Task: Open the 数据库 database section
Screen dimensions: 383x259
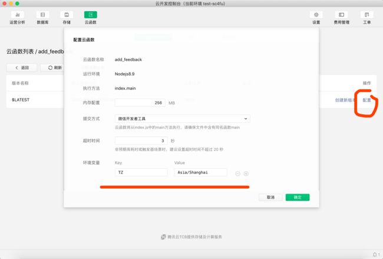Action: click(x=42, y=18)
